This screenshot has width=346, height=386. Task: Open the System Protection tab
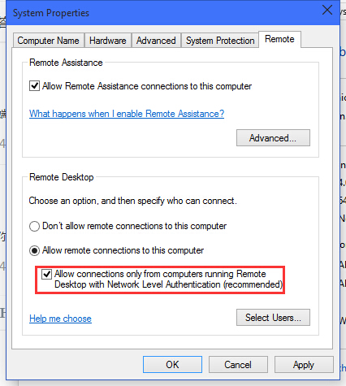point(220,41)
